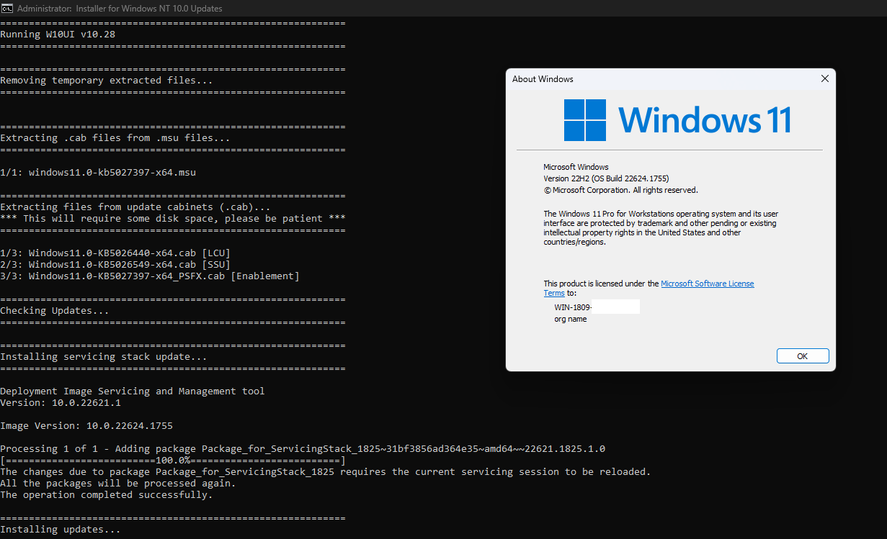The height and width of the screenshot is (539, 887).
Task: Click the KB5026440-x64.cab [LCU] line
Action: tap(115, 253)
